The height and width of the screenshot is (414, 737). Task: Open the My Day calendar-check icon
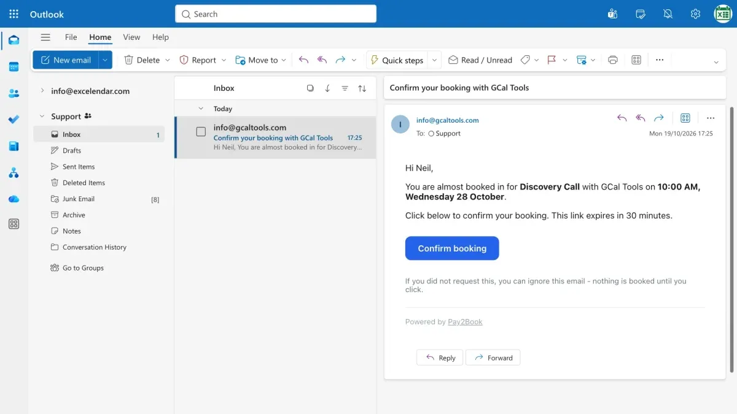[x=641, y=14]
